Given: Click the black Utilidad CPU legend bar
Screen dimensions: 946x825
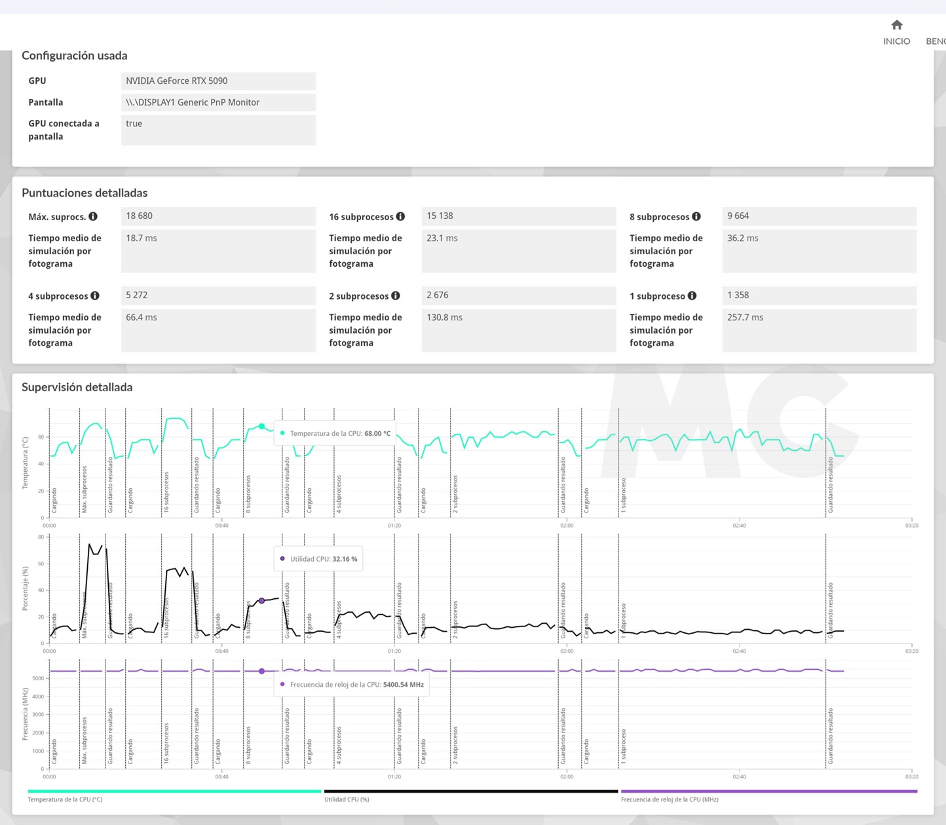Looking at the screenshot, I should [470, 791].
